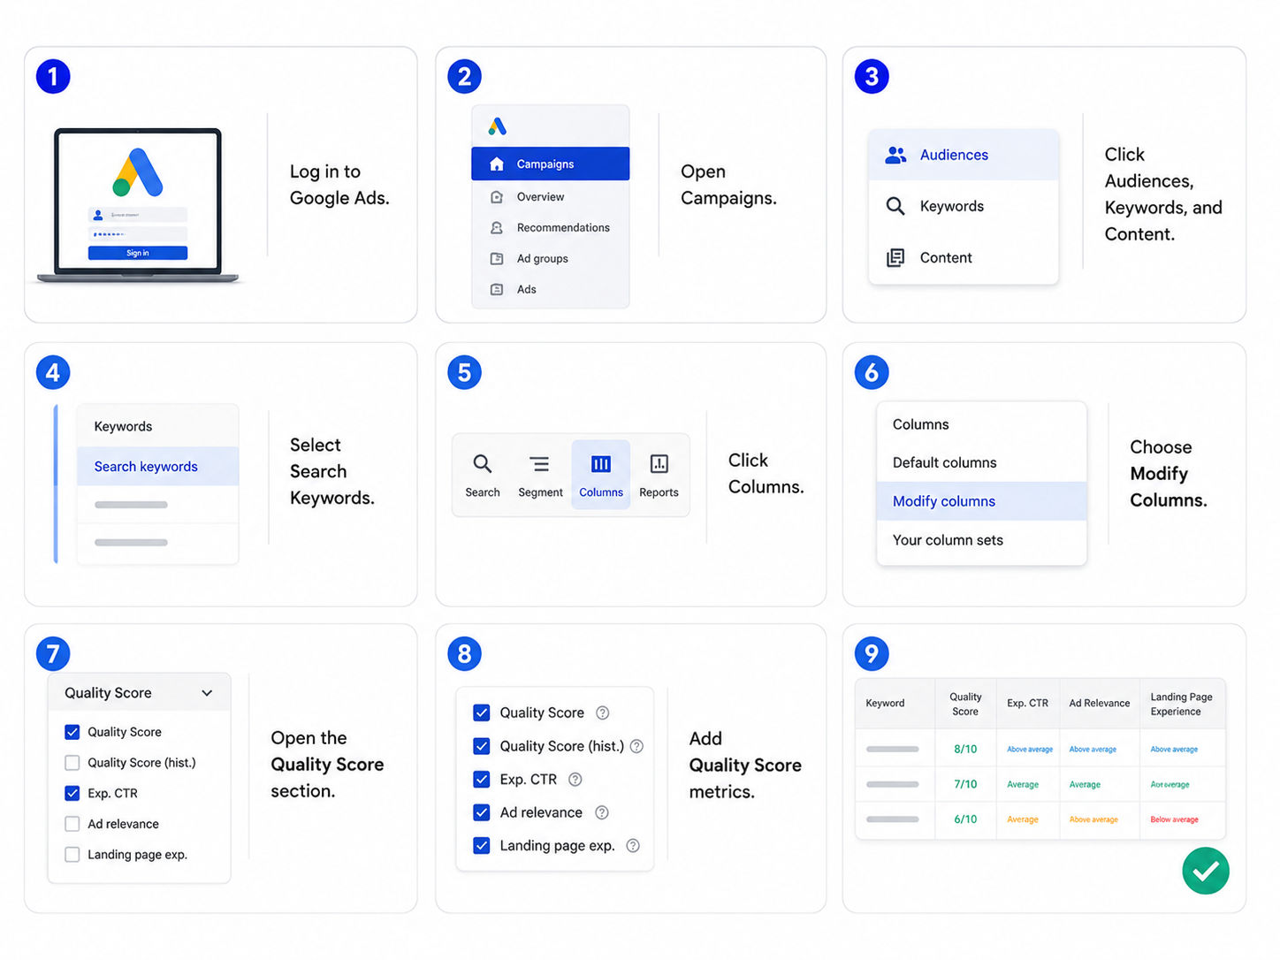The width and height of the screenshot is (1280, 960).
Task: Click the Landing Page Experience column header
Action: (1182, 704)
